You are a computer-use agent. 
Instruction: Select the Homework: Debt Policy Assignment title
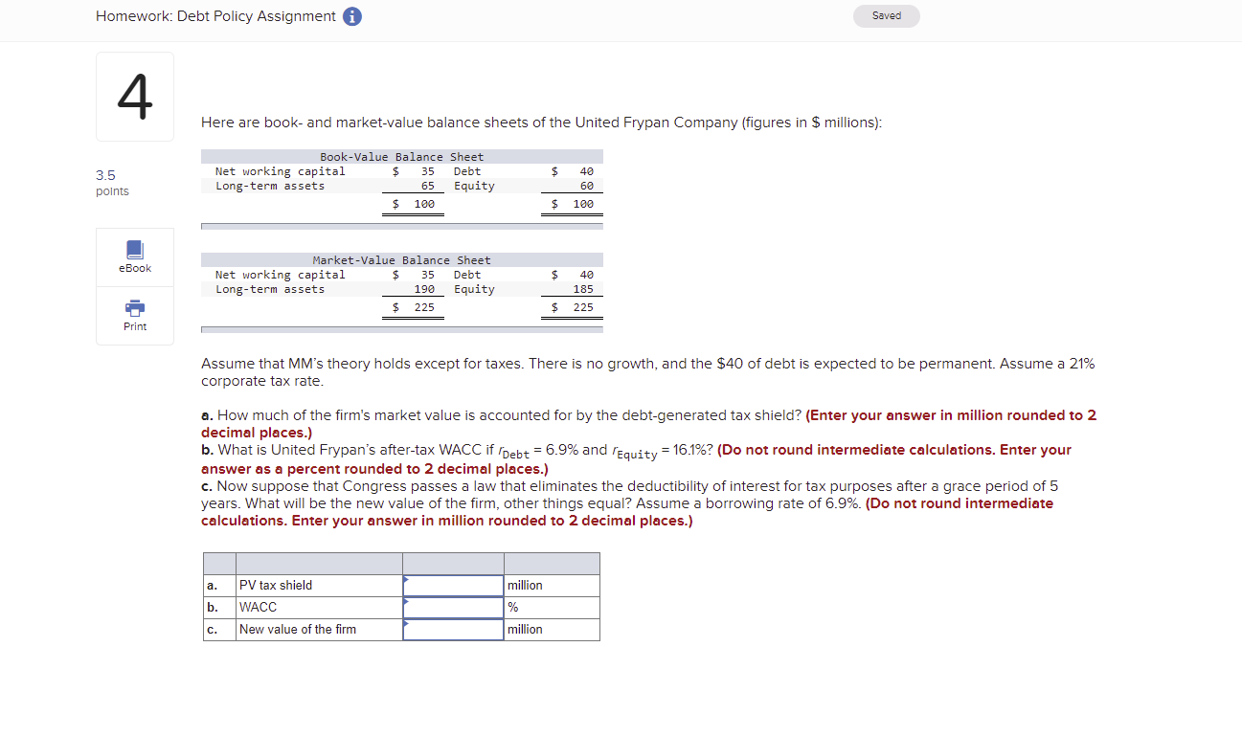coord(215,16)
